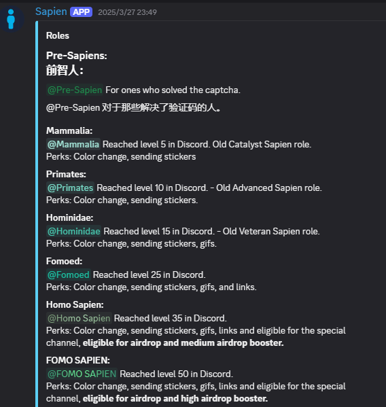Click the APP badge next to Sapien
This screenshot has width=386, height=407.
tap(82, 12)
